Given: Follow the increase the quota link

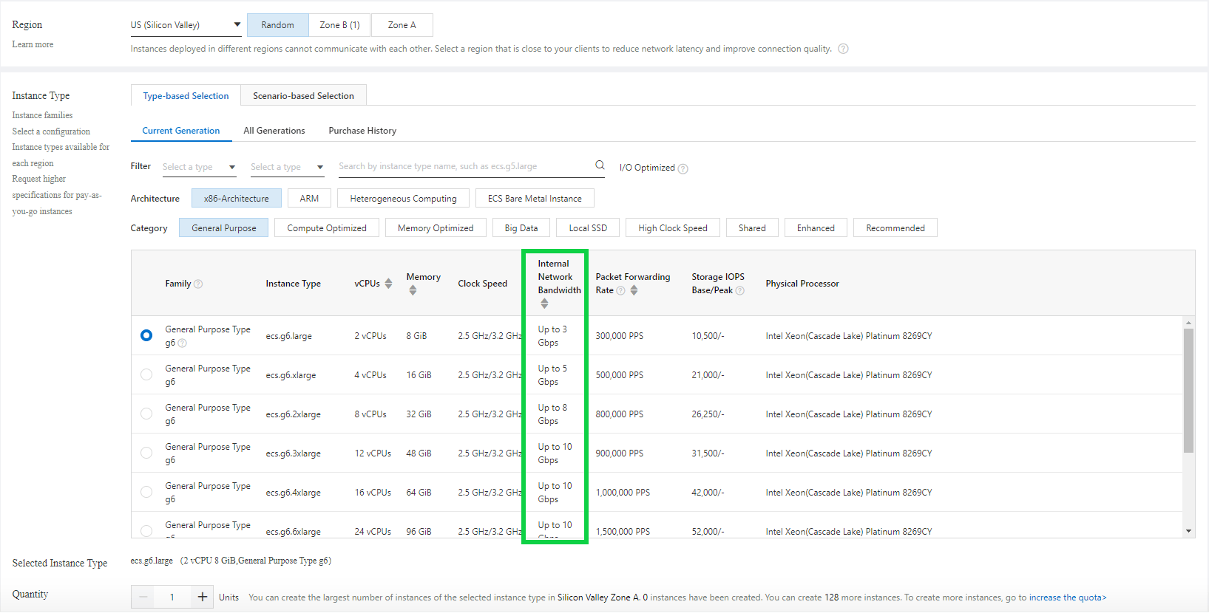Looking at the screenshot, I should (1068, 597).
